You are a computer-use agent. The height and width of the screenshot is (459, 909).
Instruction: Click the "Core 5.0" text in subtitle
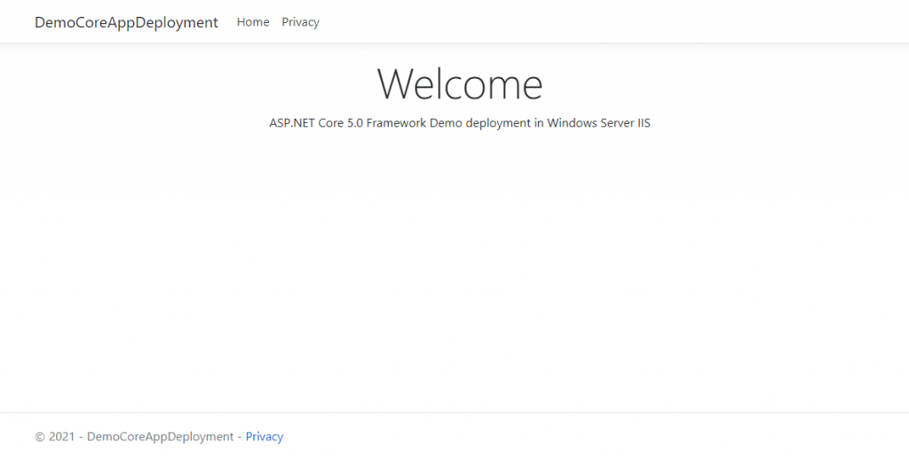tap(340, 123)
